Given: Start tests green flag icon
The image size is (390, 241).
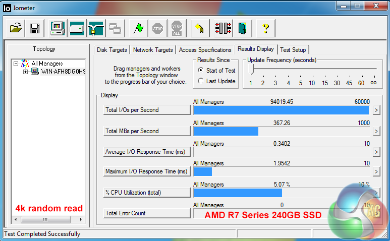Looking at the screenshot, I should (x=139, y=28).
